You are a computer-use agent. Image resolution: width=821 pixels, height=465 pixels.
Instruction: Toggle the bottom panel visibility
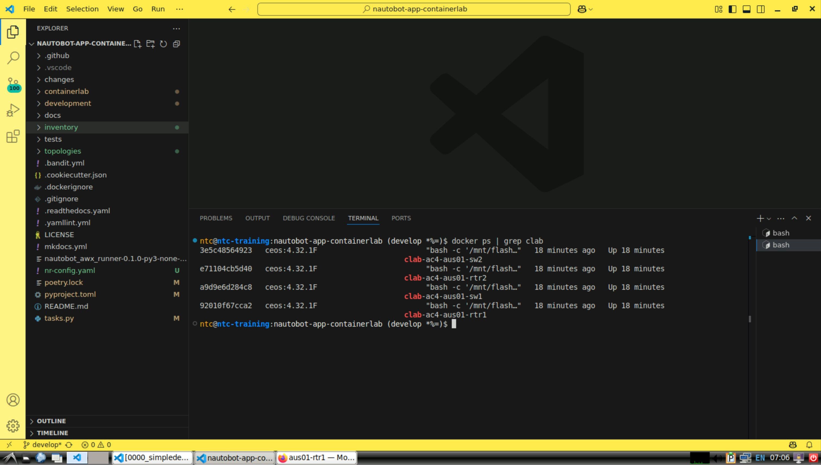tap(746, 9)
